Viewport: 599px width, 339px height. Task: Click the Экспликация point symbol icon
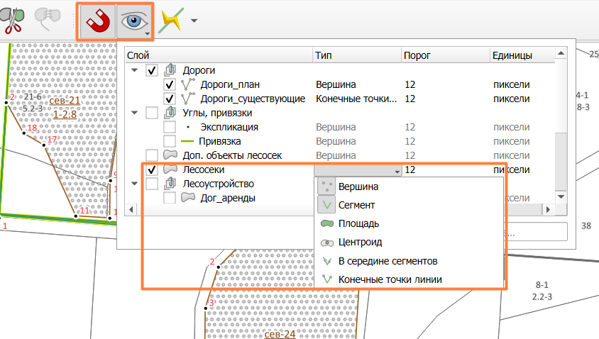[188, 127]
